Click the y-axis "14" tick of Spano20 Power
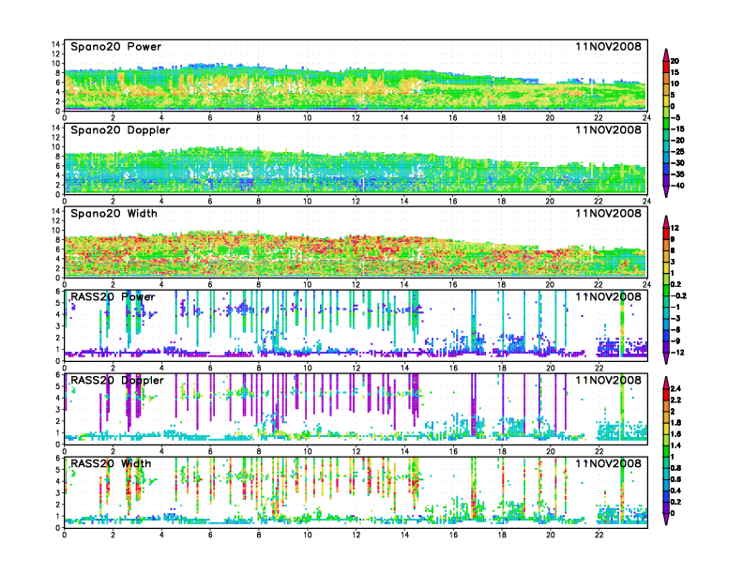Screen dimensions: 743x574 pos(57,44)
